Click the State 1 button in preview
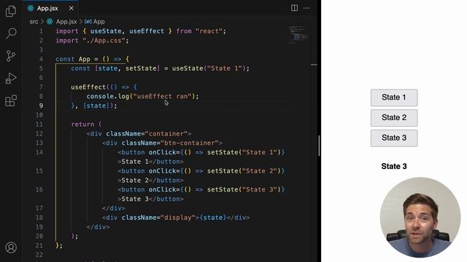This screenshot has width=467, height=262. 394,98
